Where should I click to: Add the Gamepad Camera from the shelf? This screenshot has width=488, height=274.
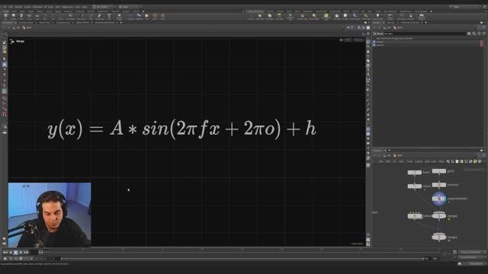[422, 16]
